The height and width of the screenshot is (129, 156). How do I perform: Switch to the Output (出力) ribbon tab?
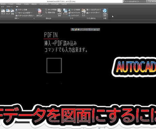pyautogui.click(x=2, y=7)
